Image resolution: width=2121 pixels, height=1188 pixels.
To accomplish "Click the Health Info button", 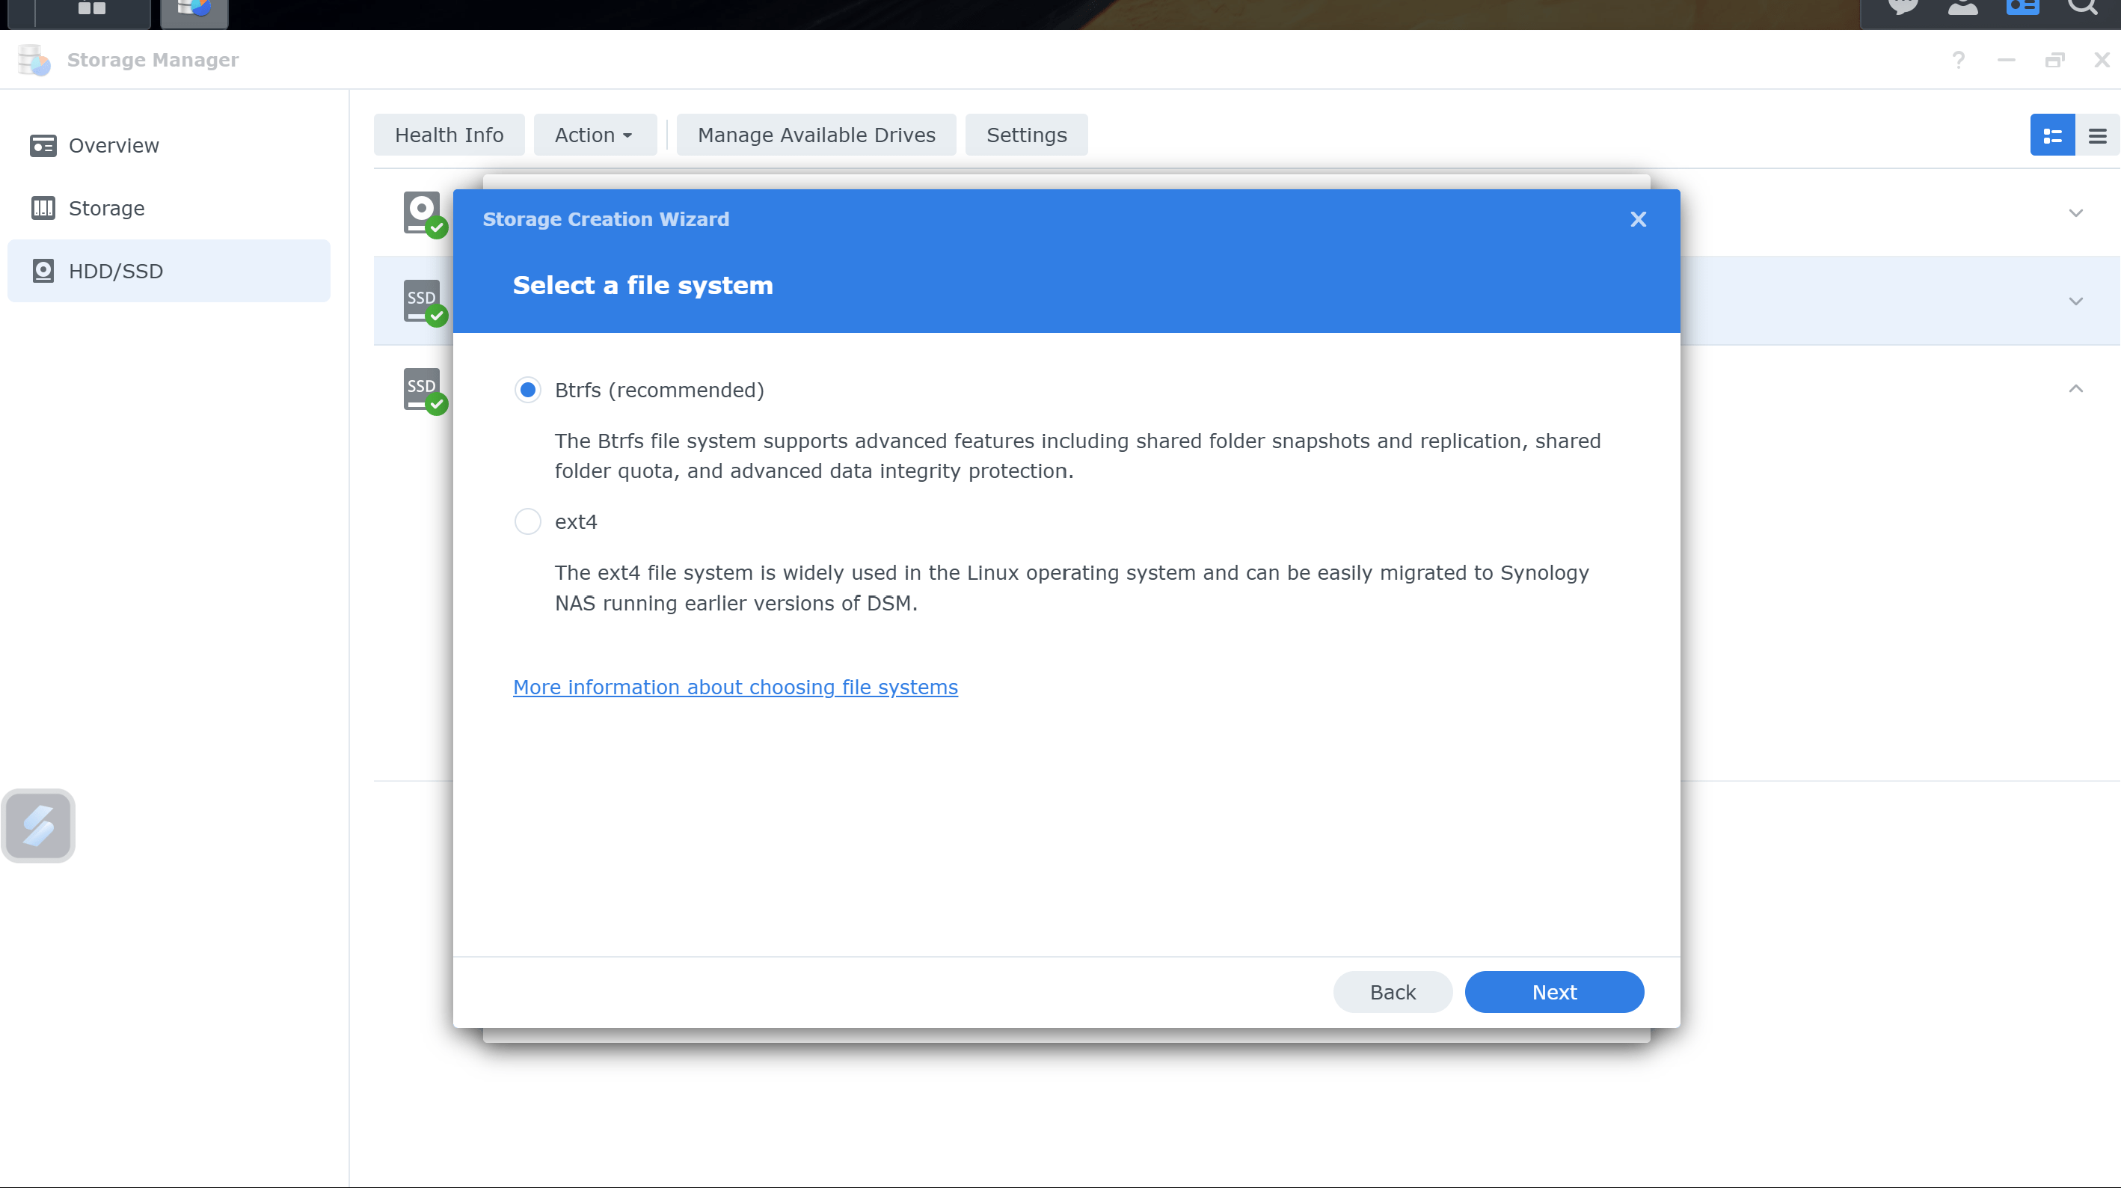I will tap(449, 135).
